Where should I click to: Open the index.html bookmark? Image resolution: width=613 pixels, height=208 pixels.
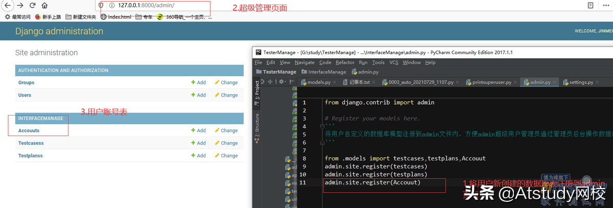point(116,17)
